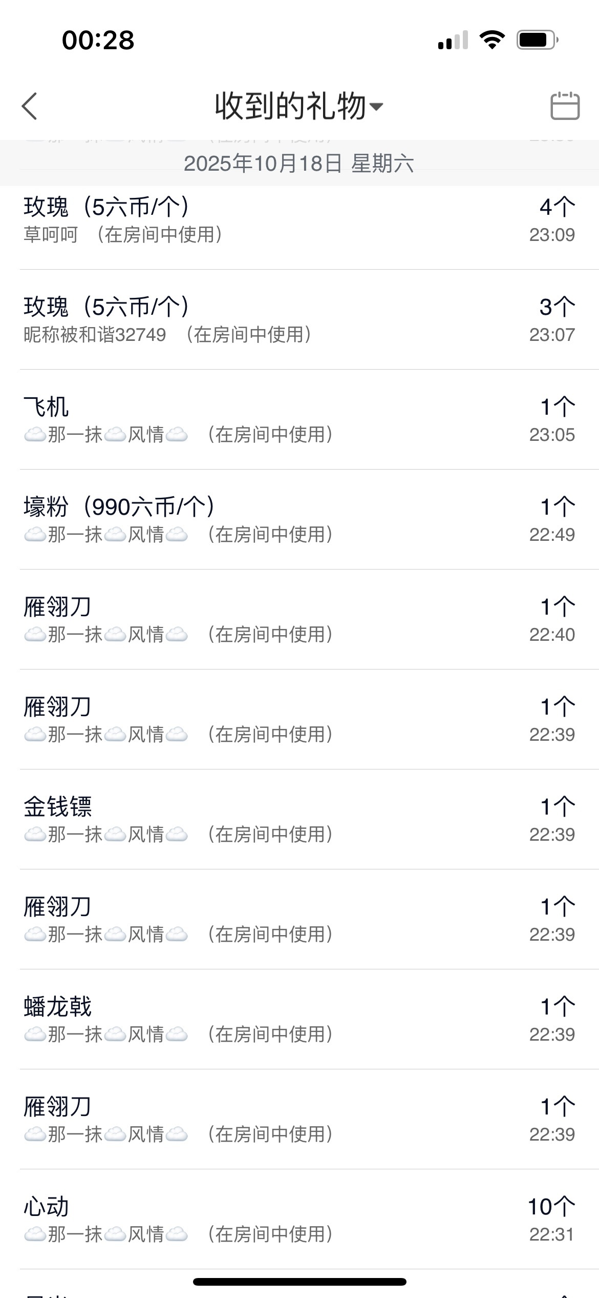
Task: Select the 飞机 gift record
Action: pyautogui.click(x=298, y=419)
